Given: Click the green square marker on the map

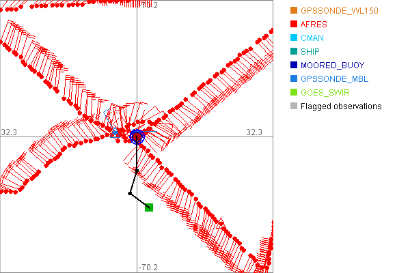Looking at the screenshot, I should 149,207.
